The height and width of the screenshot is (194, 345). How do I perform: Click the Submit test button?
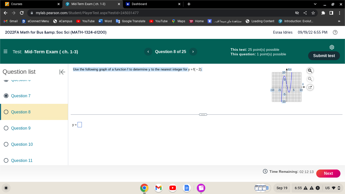[324, 56]
